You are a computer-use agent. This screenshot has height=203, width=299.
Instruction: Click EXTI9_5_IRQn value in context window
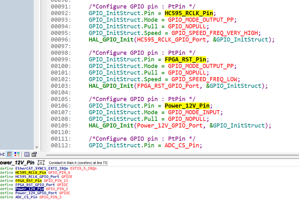click(x=83, y=168)
